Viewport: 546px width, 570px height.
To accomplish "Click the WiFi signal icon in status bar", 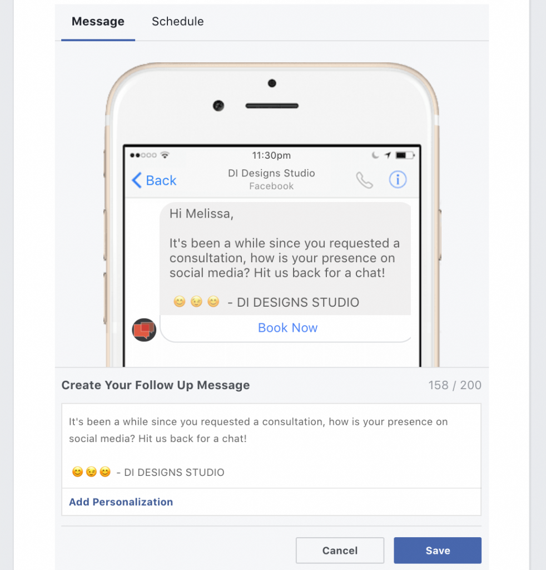I will [x=165, y=155].
